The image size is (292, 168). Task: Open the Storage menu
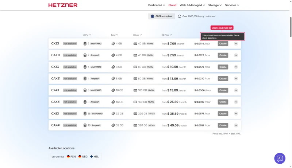[215, 5]
